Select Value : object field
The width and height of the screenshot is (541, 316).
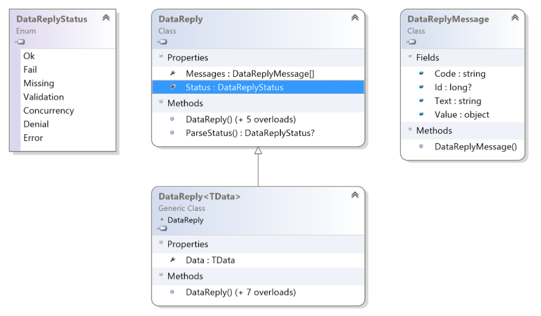click(463, 115)
